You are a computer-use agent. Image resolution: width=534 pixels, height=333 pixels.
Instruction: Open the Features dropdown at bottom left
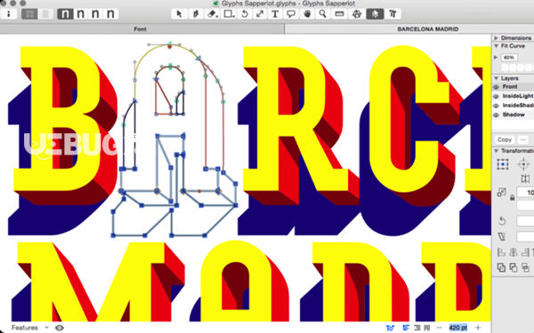coord(30,328)
